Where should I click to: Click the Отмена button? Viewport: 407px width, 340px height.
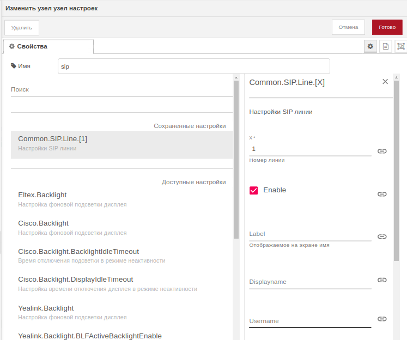click(348, 27)
